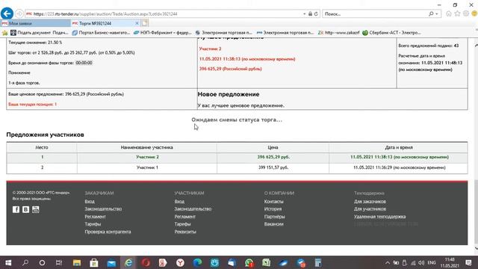Viewport: 478px width, 269px height.
Task: Open the address bar history dropdown arrow
Action: click(305, 13)
